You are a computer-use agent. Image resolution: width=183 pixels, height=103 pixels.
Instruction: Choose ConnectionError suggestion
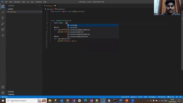pos(93,32)
